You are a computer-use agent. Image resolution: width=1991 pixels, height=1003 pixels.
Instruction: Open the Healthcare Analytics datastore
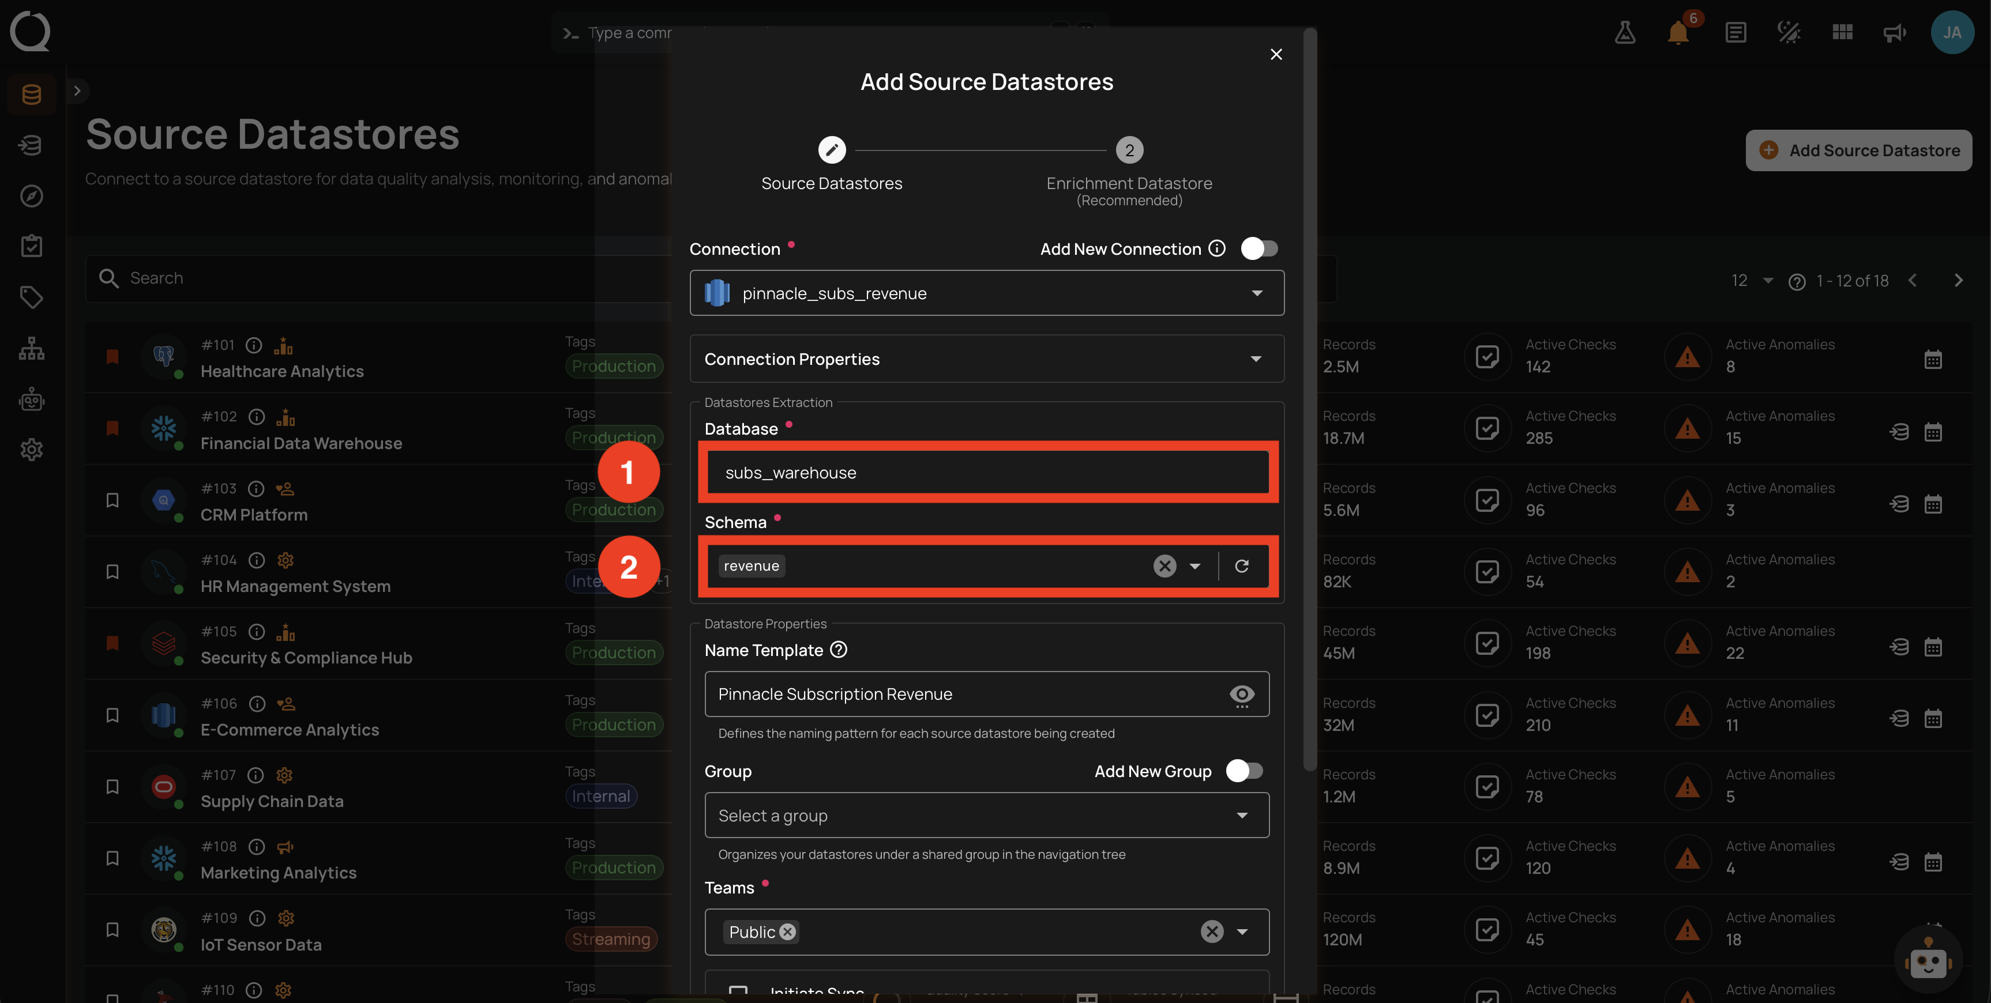point(282,372)
